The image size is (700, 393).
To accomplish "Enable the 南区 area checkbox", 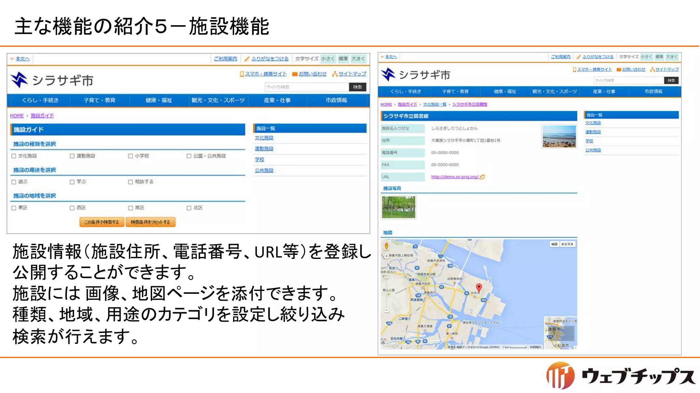I will pos(131,208).
